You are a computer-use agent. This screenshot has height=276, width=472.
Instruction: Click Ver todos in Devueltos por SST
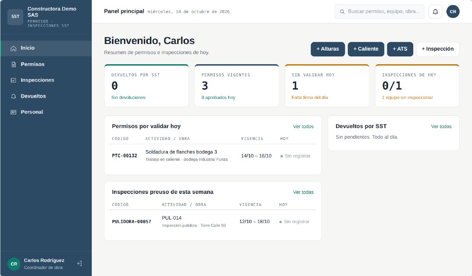coord(441,127)
